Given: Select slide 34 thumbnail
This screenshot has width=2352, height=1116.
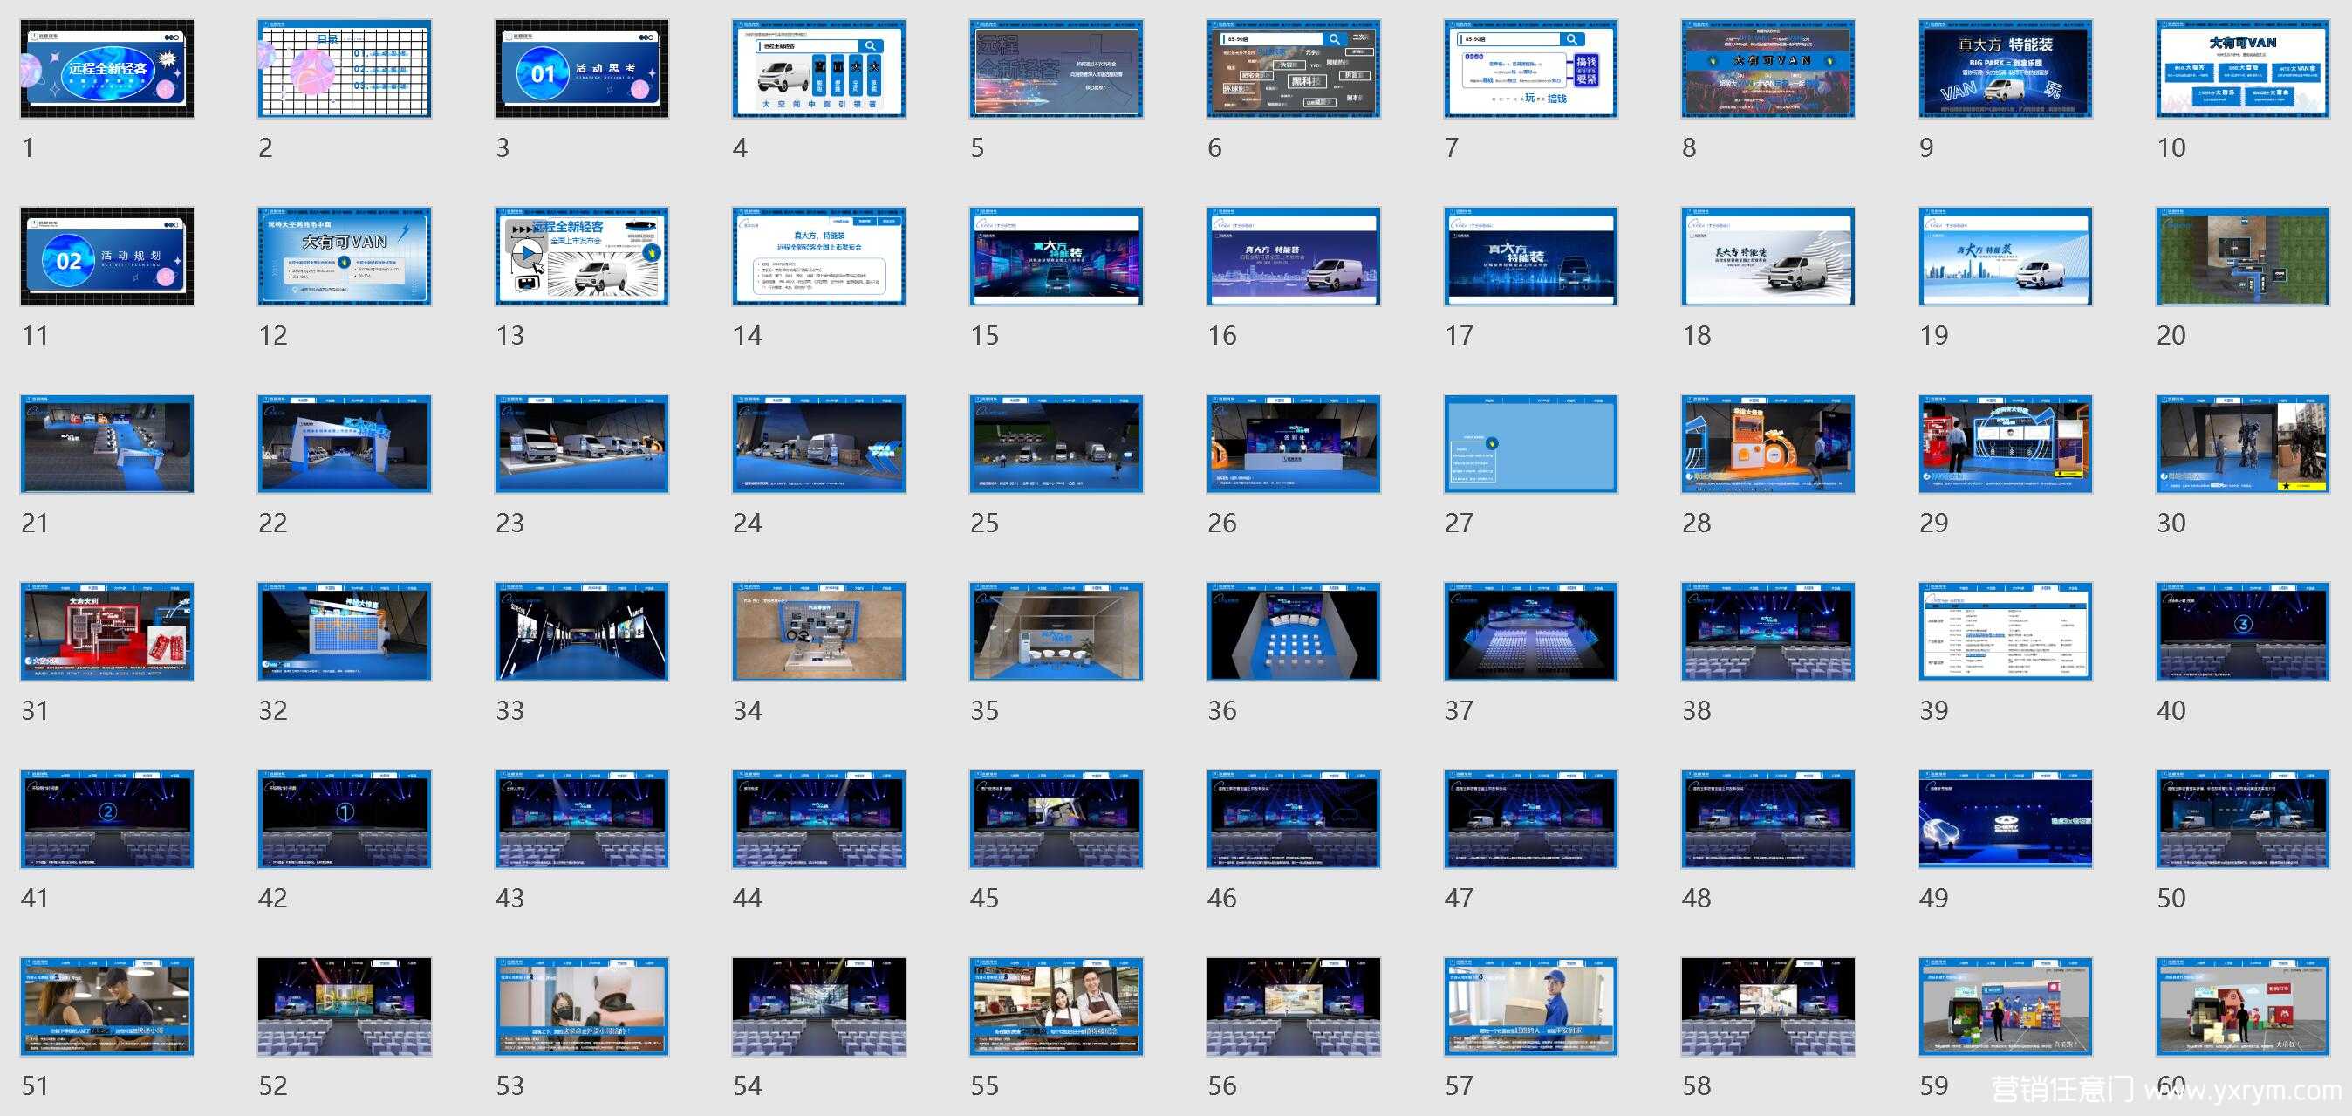Looking at the screenshot, I should [819, 632].
